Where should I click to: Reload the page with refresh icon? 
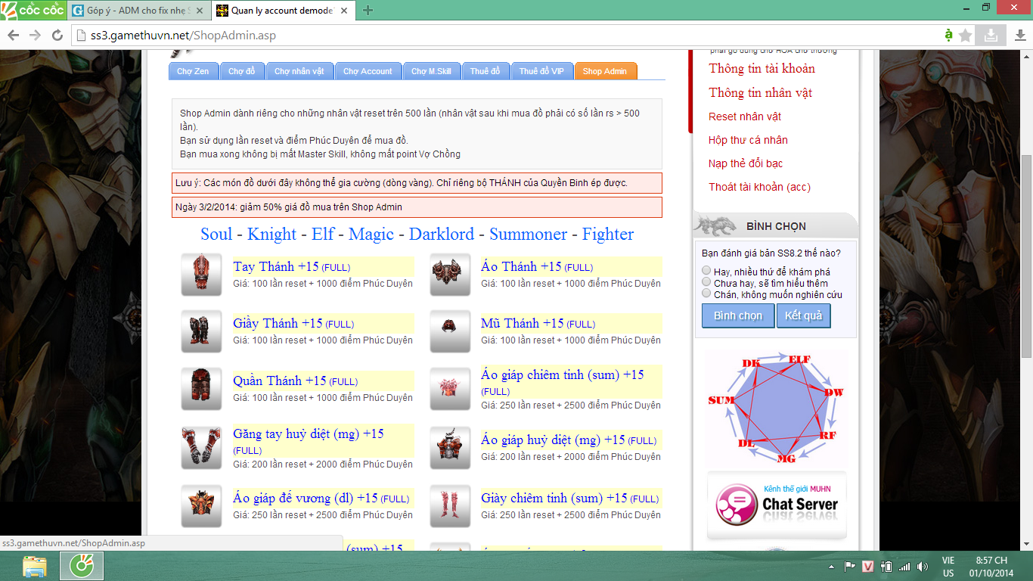point(57,35)
